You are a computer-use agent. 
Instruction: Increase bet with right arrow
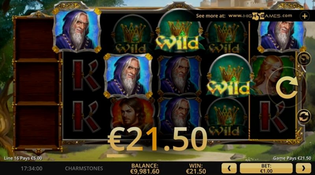pyautogui.click(x=303, y=168)
